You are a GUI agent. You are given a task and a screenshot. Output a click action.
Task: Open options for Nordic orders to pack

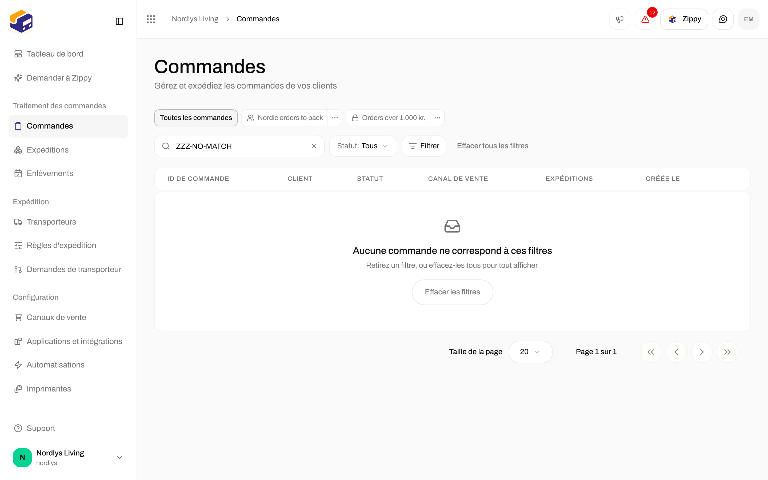tap(335, 118)
